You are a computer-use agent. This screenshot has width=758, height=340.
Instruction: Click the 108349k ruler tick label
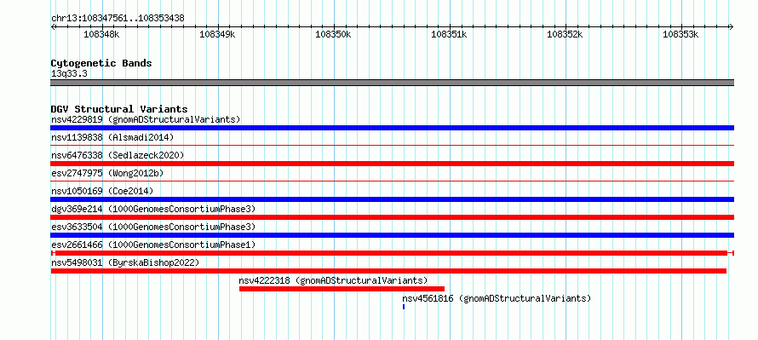point(217,34)
